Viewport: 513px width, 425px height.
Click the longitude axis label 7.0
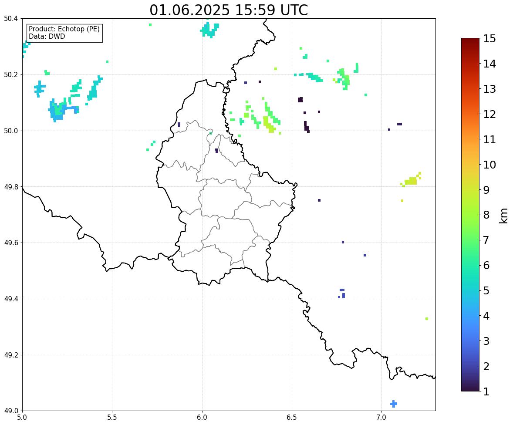point(382,418)
